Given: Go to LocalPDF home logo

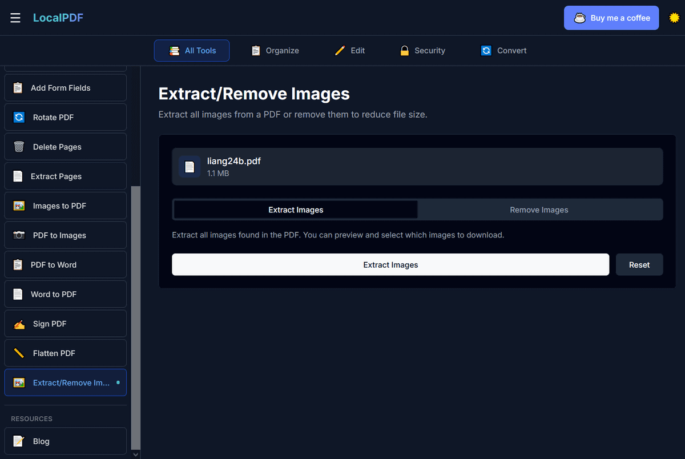Looking at the screenshot, I should click(58, 18).
